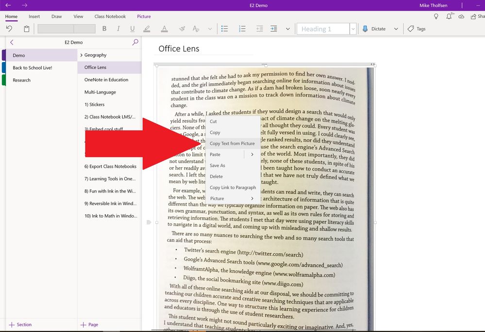Open the Heading 1 styles dropdown arrow

(x=353, y=29)
